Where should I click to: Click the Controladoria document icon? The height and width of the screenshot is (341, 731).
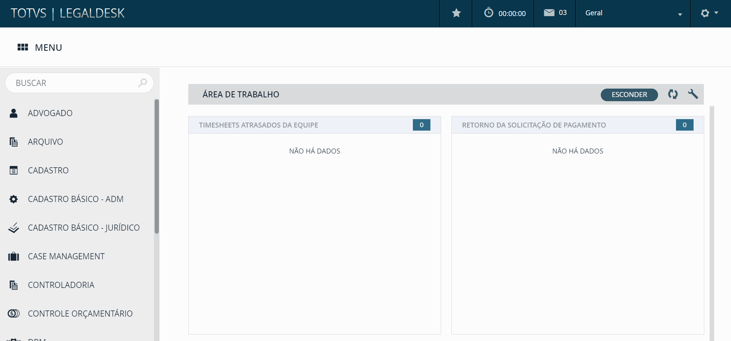click(x=13, y=285)
